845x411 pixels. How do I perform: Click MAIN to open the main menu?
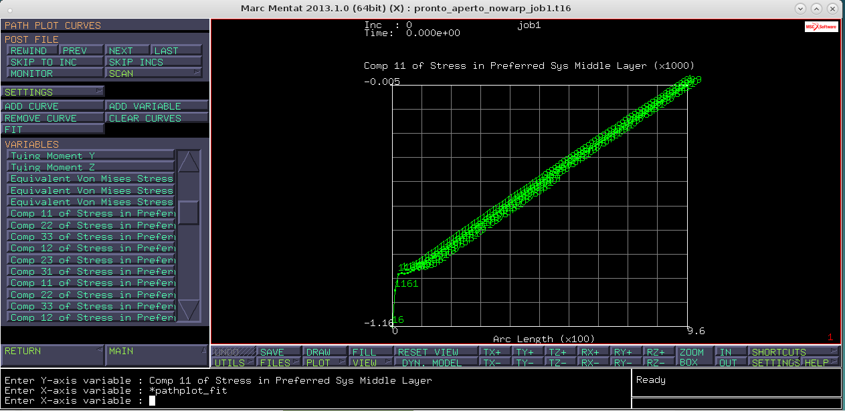point(157,354)
